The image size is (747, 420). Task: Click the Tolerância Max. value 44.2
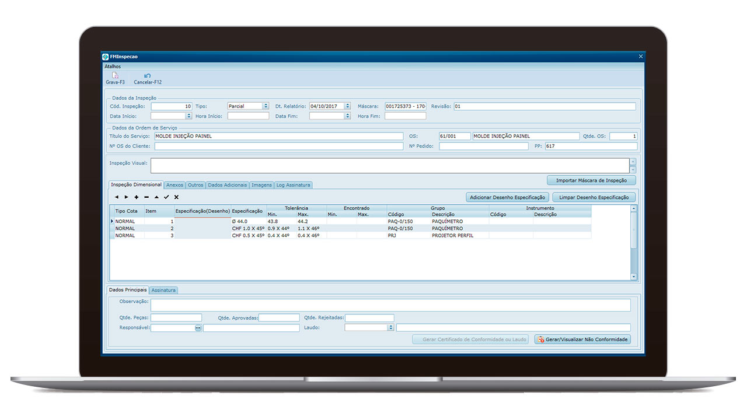click(312, 222)
